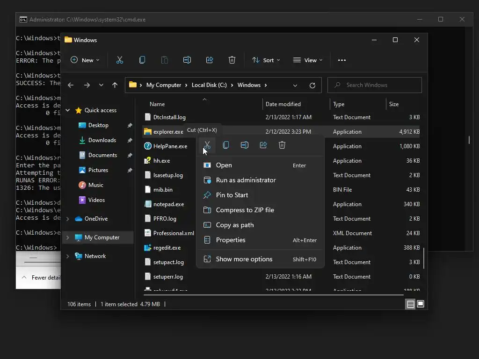Viewport: 479px width, 359px height.
Task: Click the Delete trash icon in the context menu
Action: coord(282,145)
